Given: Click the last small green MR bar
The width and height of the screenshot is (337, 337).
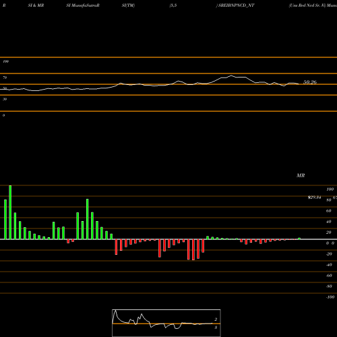Looking at the screenshot, I should coord(299,239).
